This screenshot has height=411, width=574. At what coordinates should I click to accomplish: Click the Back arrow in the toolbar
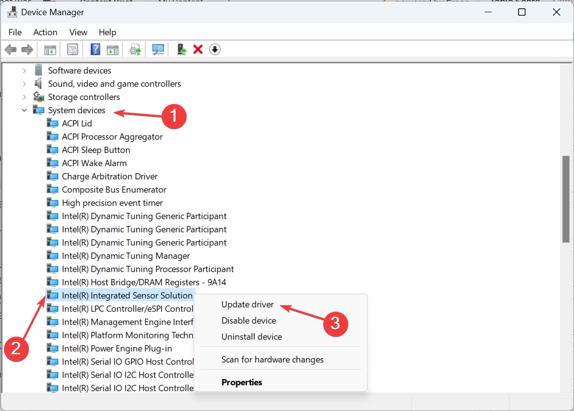(11, 49)
